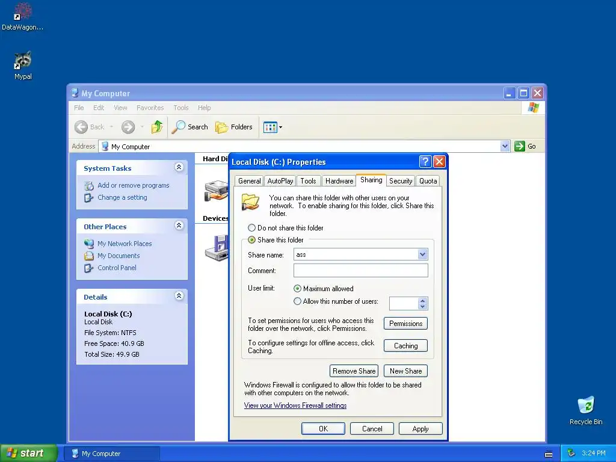
Task: Click into the Comment text field
Action: pyautogui.click(x=361, y=270)
